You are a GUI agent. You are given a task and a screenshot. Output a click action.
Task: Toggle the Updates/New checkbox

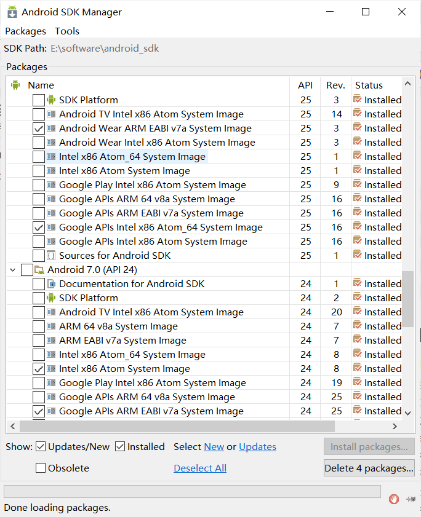point(42,447)
